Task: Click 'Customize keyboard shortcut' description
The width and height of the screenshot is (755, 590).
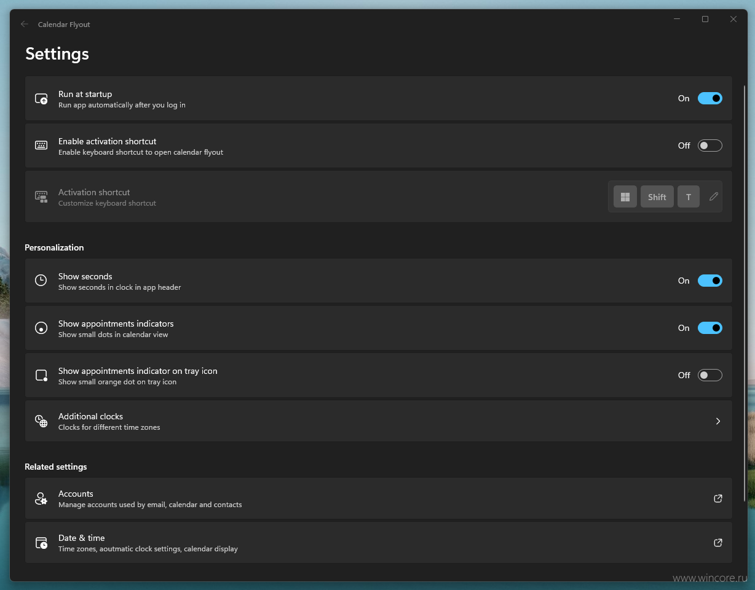Action: [x=108, y=203]
